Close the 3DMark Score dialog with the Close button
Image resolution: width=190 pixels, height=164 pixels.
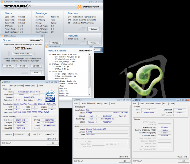[x=36, y=72]
